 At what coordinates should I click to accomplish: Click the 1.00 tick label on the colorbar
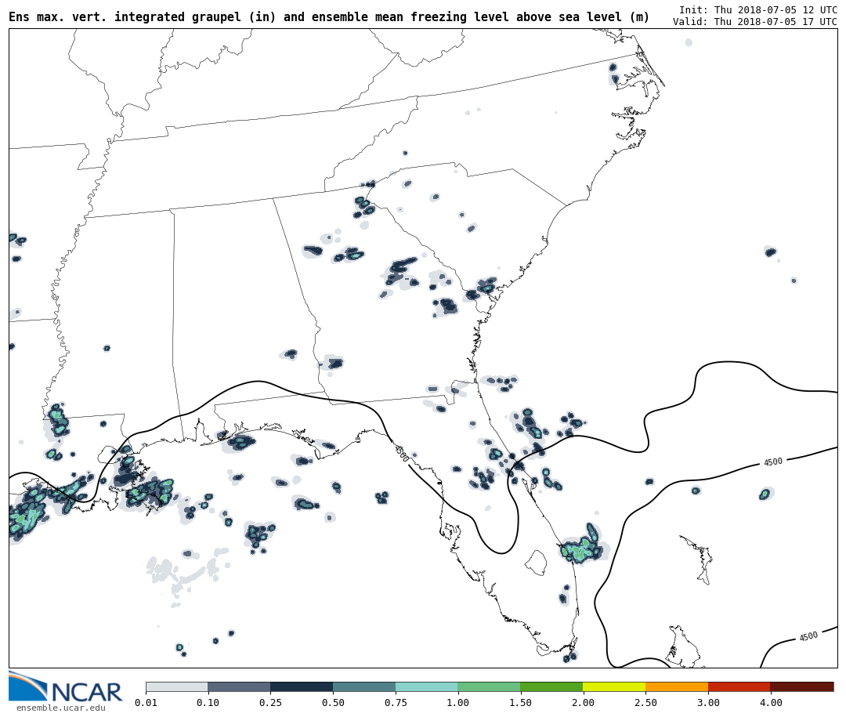click(x=457, y=703)
